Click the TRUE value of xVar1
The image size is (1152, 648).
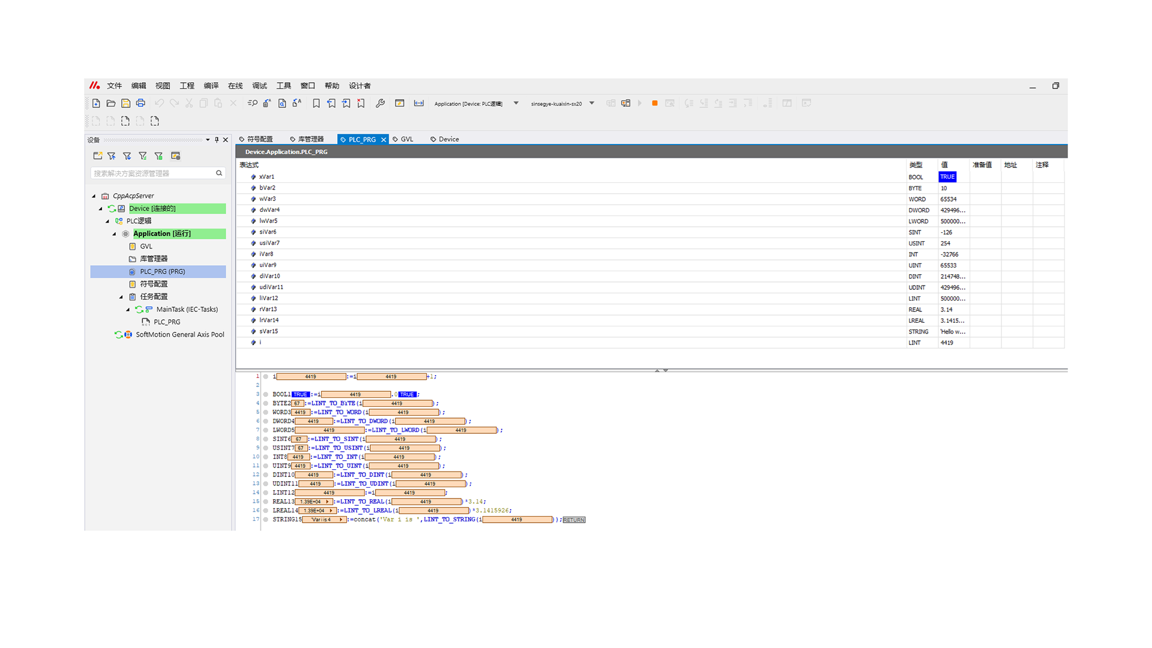[x=947, y=177]
